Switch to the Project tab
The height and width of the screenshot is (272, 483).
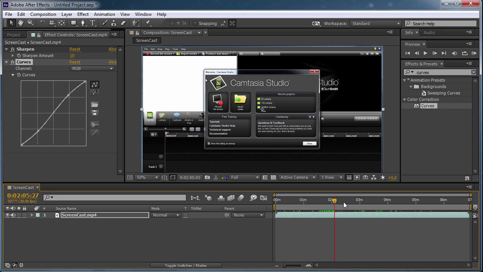point(14,35)
